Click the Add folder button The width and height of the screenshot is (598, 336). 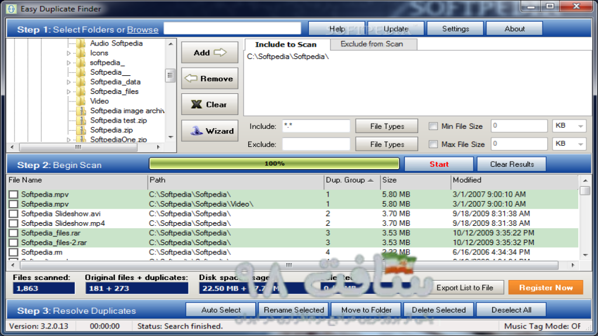210,52
